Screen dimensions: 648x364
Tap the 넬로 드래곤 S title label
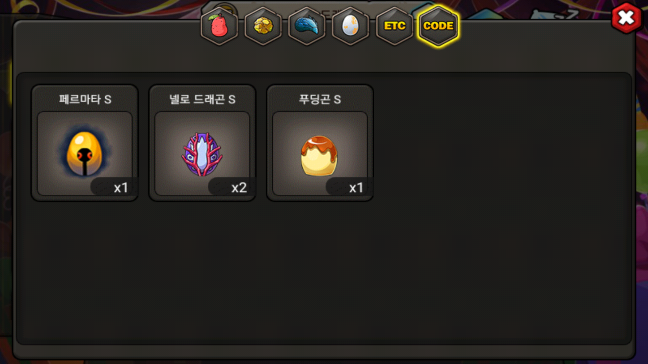202,99
